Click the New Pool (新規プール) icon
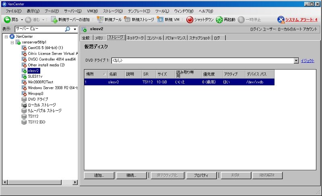 tap(100, 19)
